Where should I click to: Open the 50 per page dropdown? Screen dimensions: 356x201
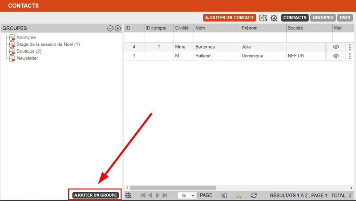[x=187, y=195]
